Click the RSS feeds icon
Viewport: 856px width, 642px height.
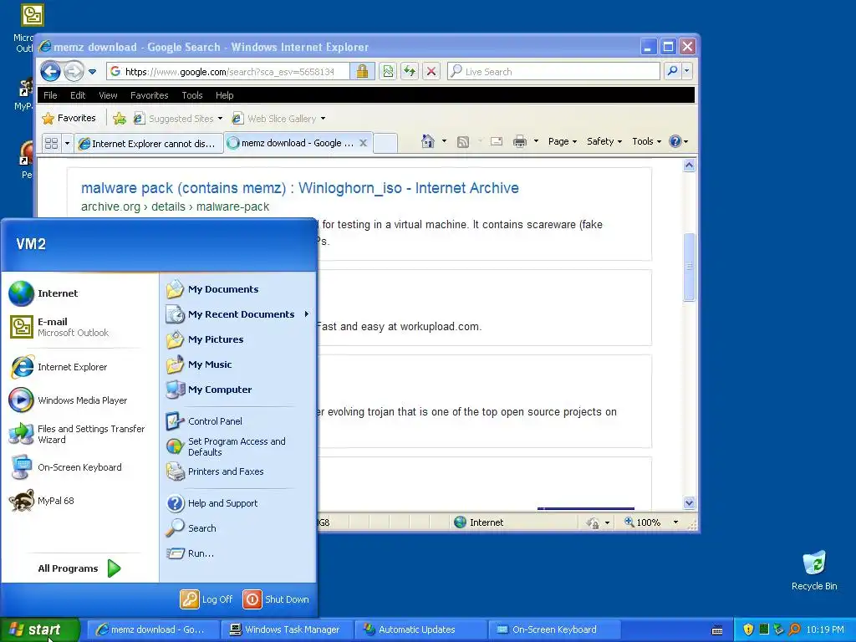(x=463, y=142)
